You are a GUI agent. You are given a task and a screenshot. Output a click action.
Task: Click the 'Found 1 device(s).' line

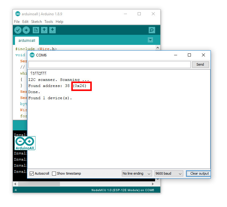point(50,98)
